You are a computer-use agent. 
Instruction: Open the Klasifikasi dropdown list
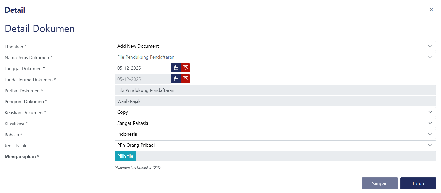pos(275,123)
